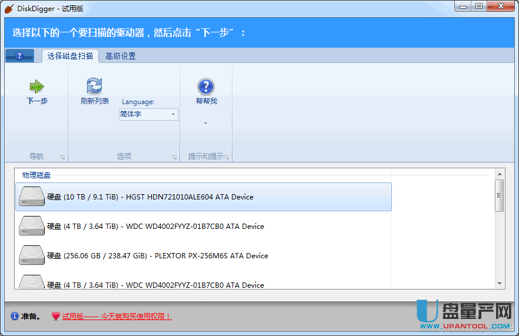Click the PLEXTOR 256 GB drive icon
Screen dimensions: 519x336
[31, 255]
